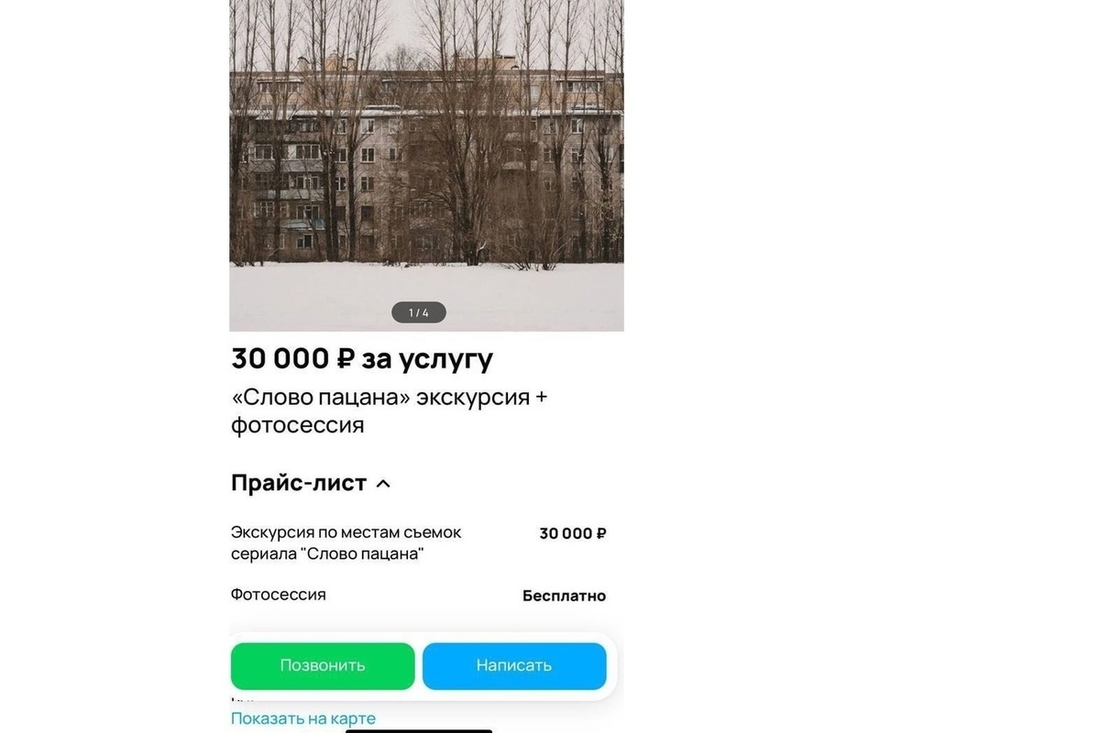Tap the word фотосессия in listing title
The height and width of the screenshot is (733, 1100).
(x=298, y=426)
